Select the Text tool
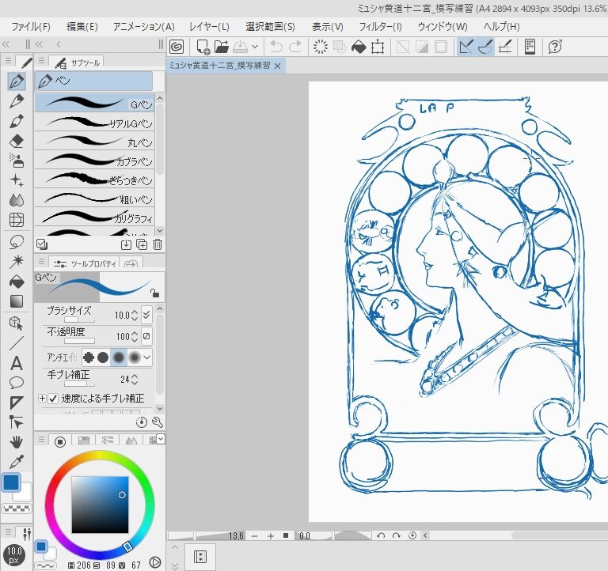 [17, 363]
